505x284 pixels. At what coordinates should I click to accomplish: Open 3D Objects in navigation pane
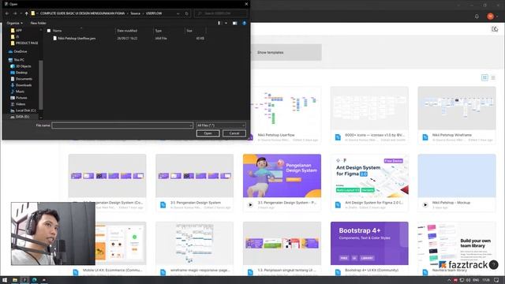(21, 66)
